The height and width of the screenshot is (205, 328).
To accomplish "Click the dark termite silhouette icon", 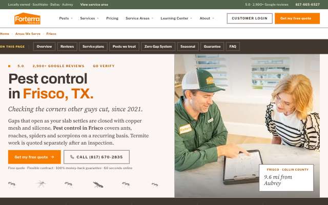I will pyautogui.click(x=98, y=184).
